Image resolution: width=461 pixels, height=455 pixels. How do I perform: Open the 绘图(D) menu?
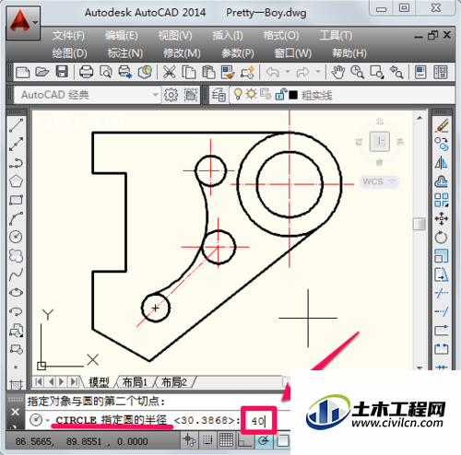click(69, 53)
